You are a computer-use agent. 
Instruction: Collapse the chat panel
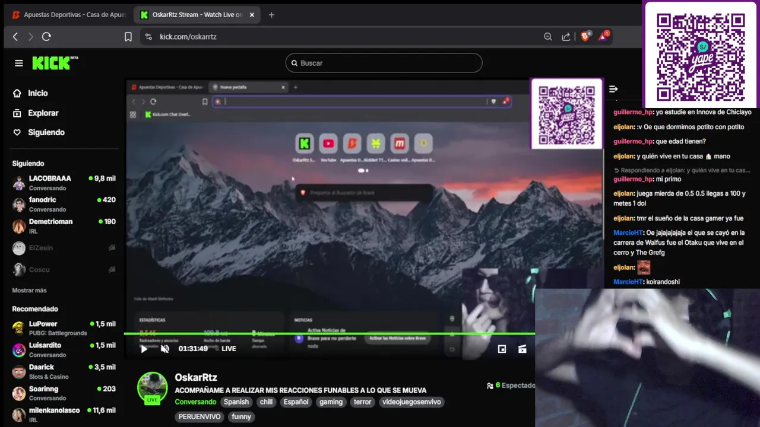(x=613, y=89)
